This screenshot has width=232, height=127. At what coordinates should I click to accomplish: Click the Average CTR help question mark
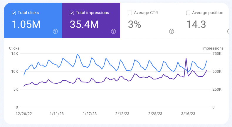point(172,31)
